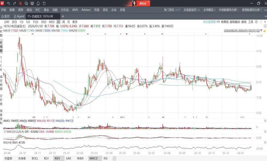The height and width of the screenshot is (161, 267).
Task: Toggle the MACD indicator tab
Action: (93, 158)
